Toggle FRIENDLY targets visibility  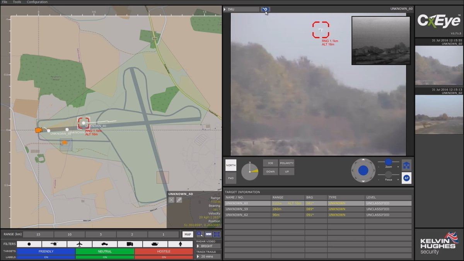46,251
